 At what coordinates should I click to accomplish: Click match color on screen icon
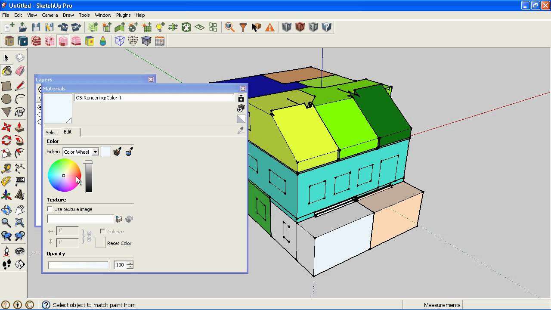click(x=129, y=152)
